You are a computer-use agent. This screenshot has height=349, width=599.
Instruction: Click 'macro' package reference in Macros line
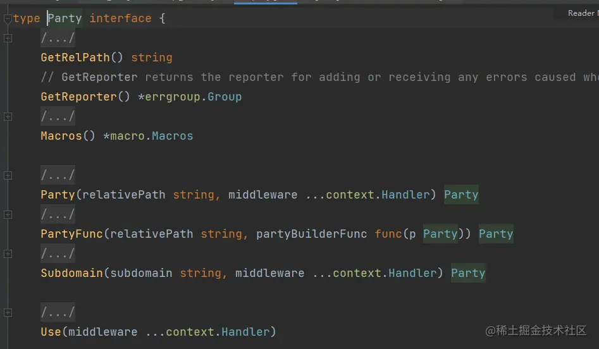click(127, 136)
